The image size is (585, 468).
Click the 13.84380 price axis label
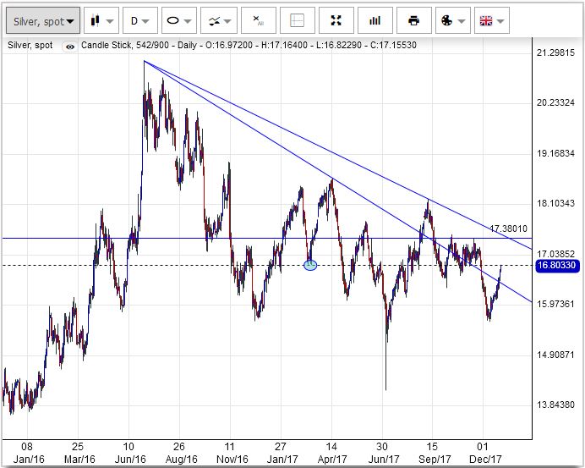click(555, 405)
